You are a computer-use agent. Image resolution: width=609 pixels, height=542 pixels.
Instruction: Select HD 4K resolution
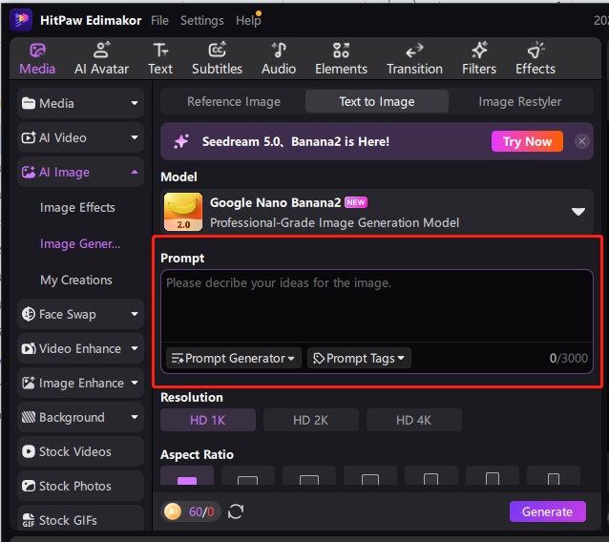pyautogui.click(x=414, y=421)
